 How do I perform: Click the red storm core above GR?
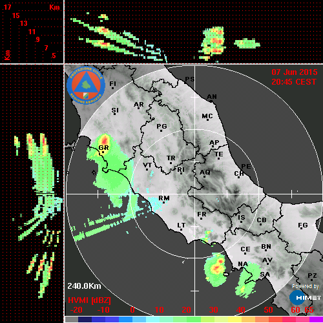coord(105,140)
